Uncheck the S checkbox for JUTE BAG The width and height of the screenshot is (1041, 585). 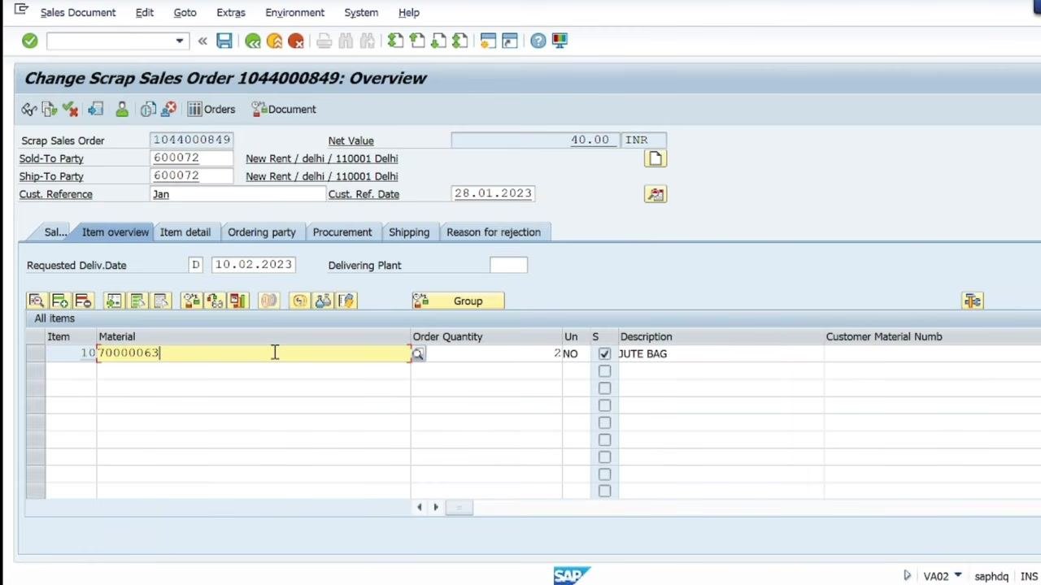(x=604, y=354)
